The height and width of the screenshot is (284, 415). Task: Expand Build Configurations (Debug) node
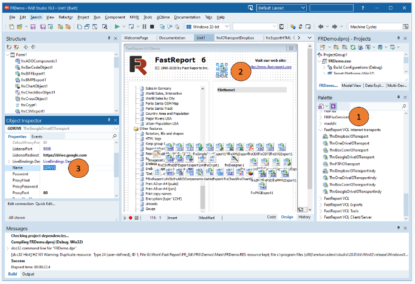click(324, 67)
